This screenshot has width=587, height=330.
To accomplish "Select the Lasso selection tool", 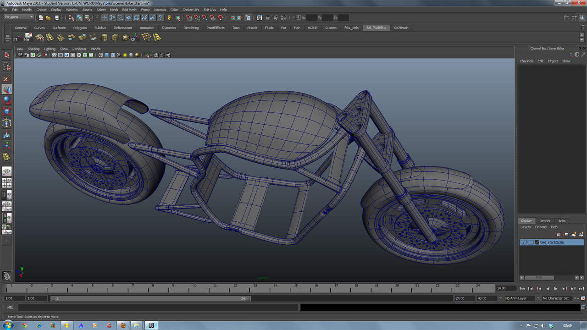I will click(x=6, y=66).
